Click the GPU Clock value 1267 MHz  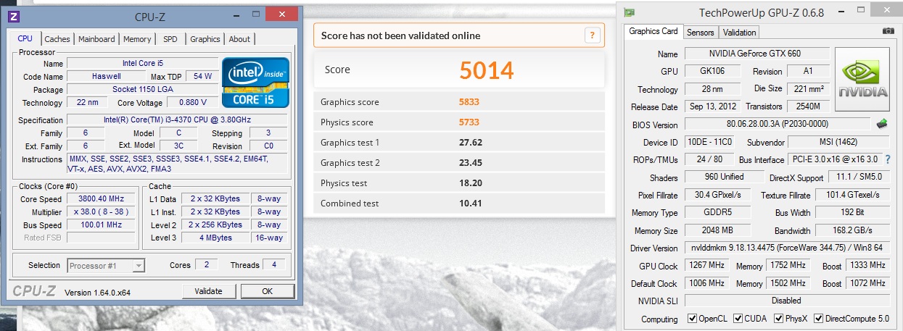(708, 266)
